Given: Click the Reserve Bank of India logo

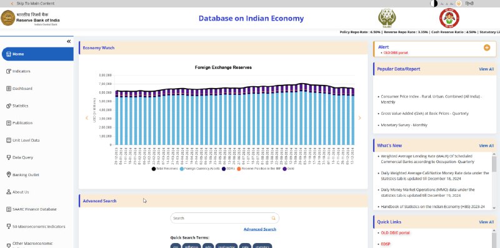Looking at the screenshot, I should click(8, 18).
